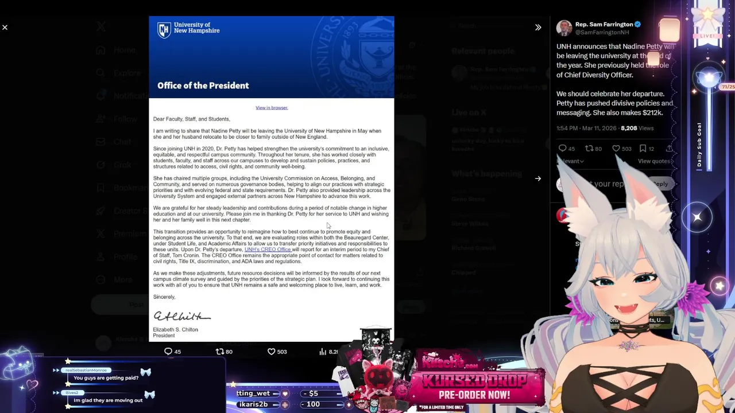The width and height of the screenshot is (735, 413).
Task: Open Follow in the dimmed X sidebar
Action: (x=125, y=119)
